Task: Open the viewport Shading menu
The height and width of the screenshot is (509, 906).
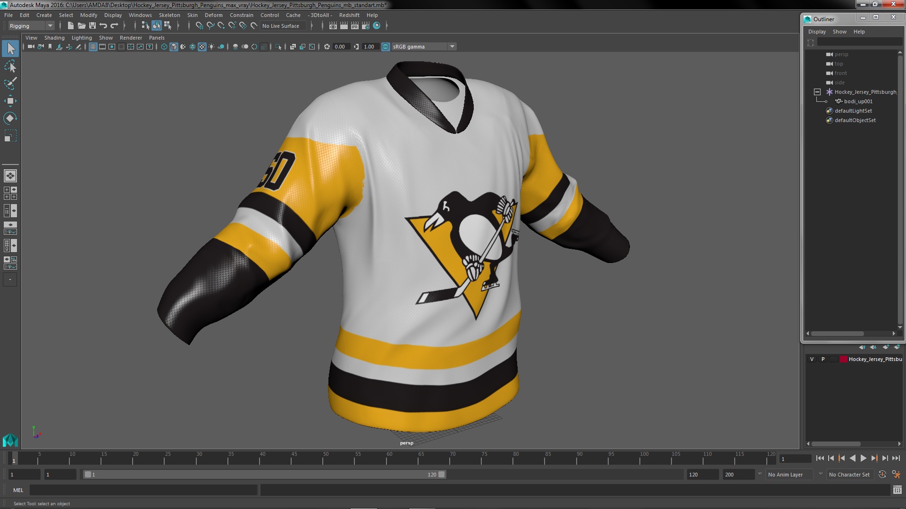Action: pyautogui.click(x=54, y=38)
